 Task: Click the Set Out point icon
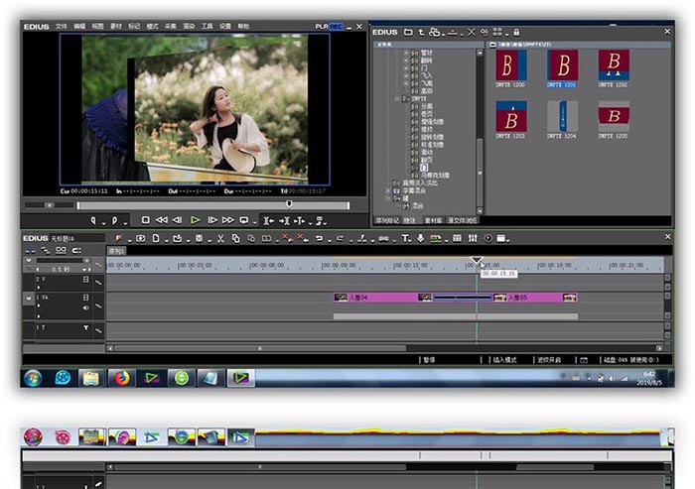click(114, 220)
